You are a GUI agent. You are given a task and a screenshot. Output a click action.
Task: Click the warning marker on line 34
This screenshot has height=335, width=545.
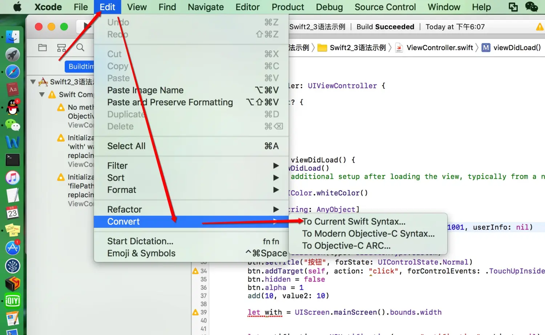click(x=195, y=271)
